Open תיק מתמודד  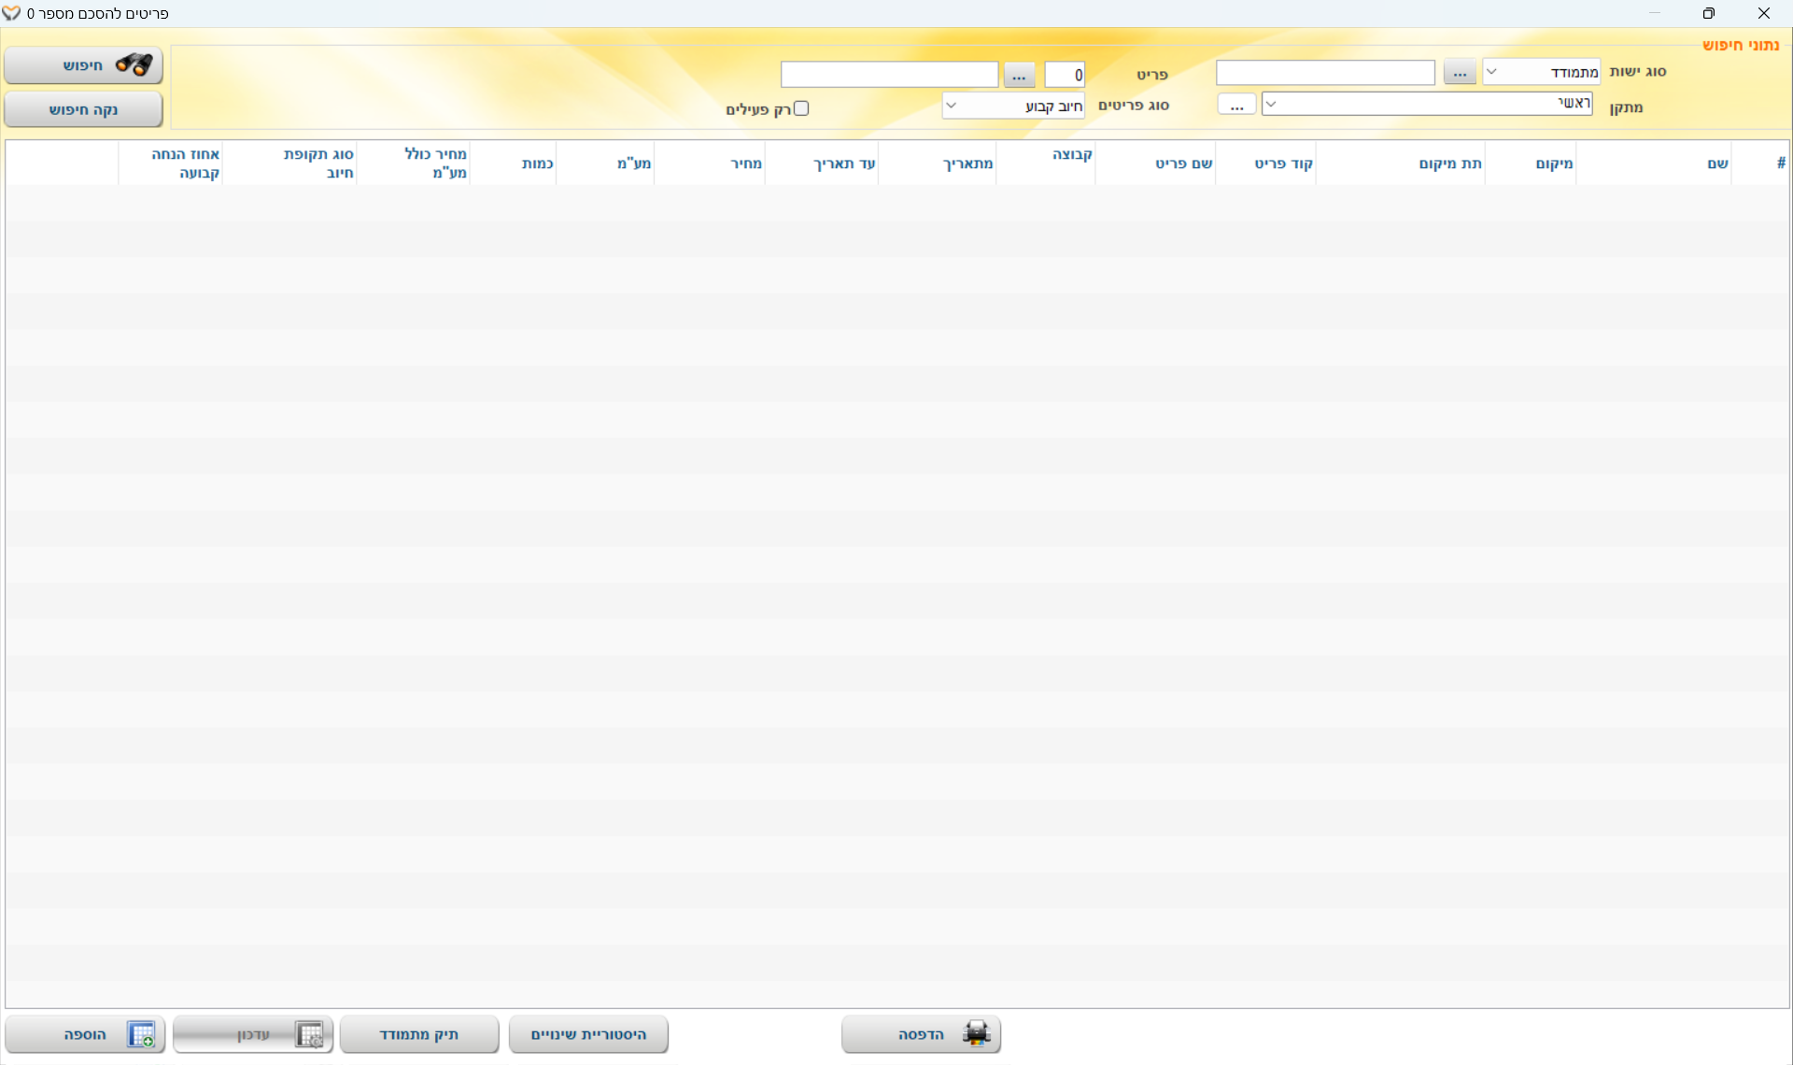[419, 1034]
